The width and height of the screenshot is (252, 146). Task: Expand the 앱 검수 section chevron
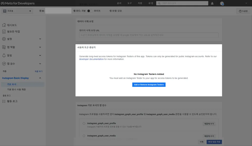click(40, 64)
